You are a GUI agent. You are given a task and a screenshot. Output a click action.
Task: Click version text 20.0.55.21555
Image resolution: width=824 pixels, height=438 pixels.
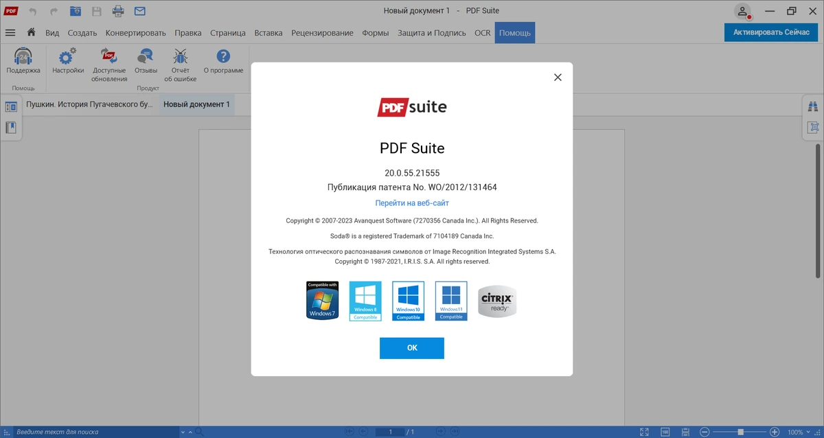coord(412,173)
